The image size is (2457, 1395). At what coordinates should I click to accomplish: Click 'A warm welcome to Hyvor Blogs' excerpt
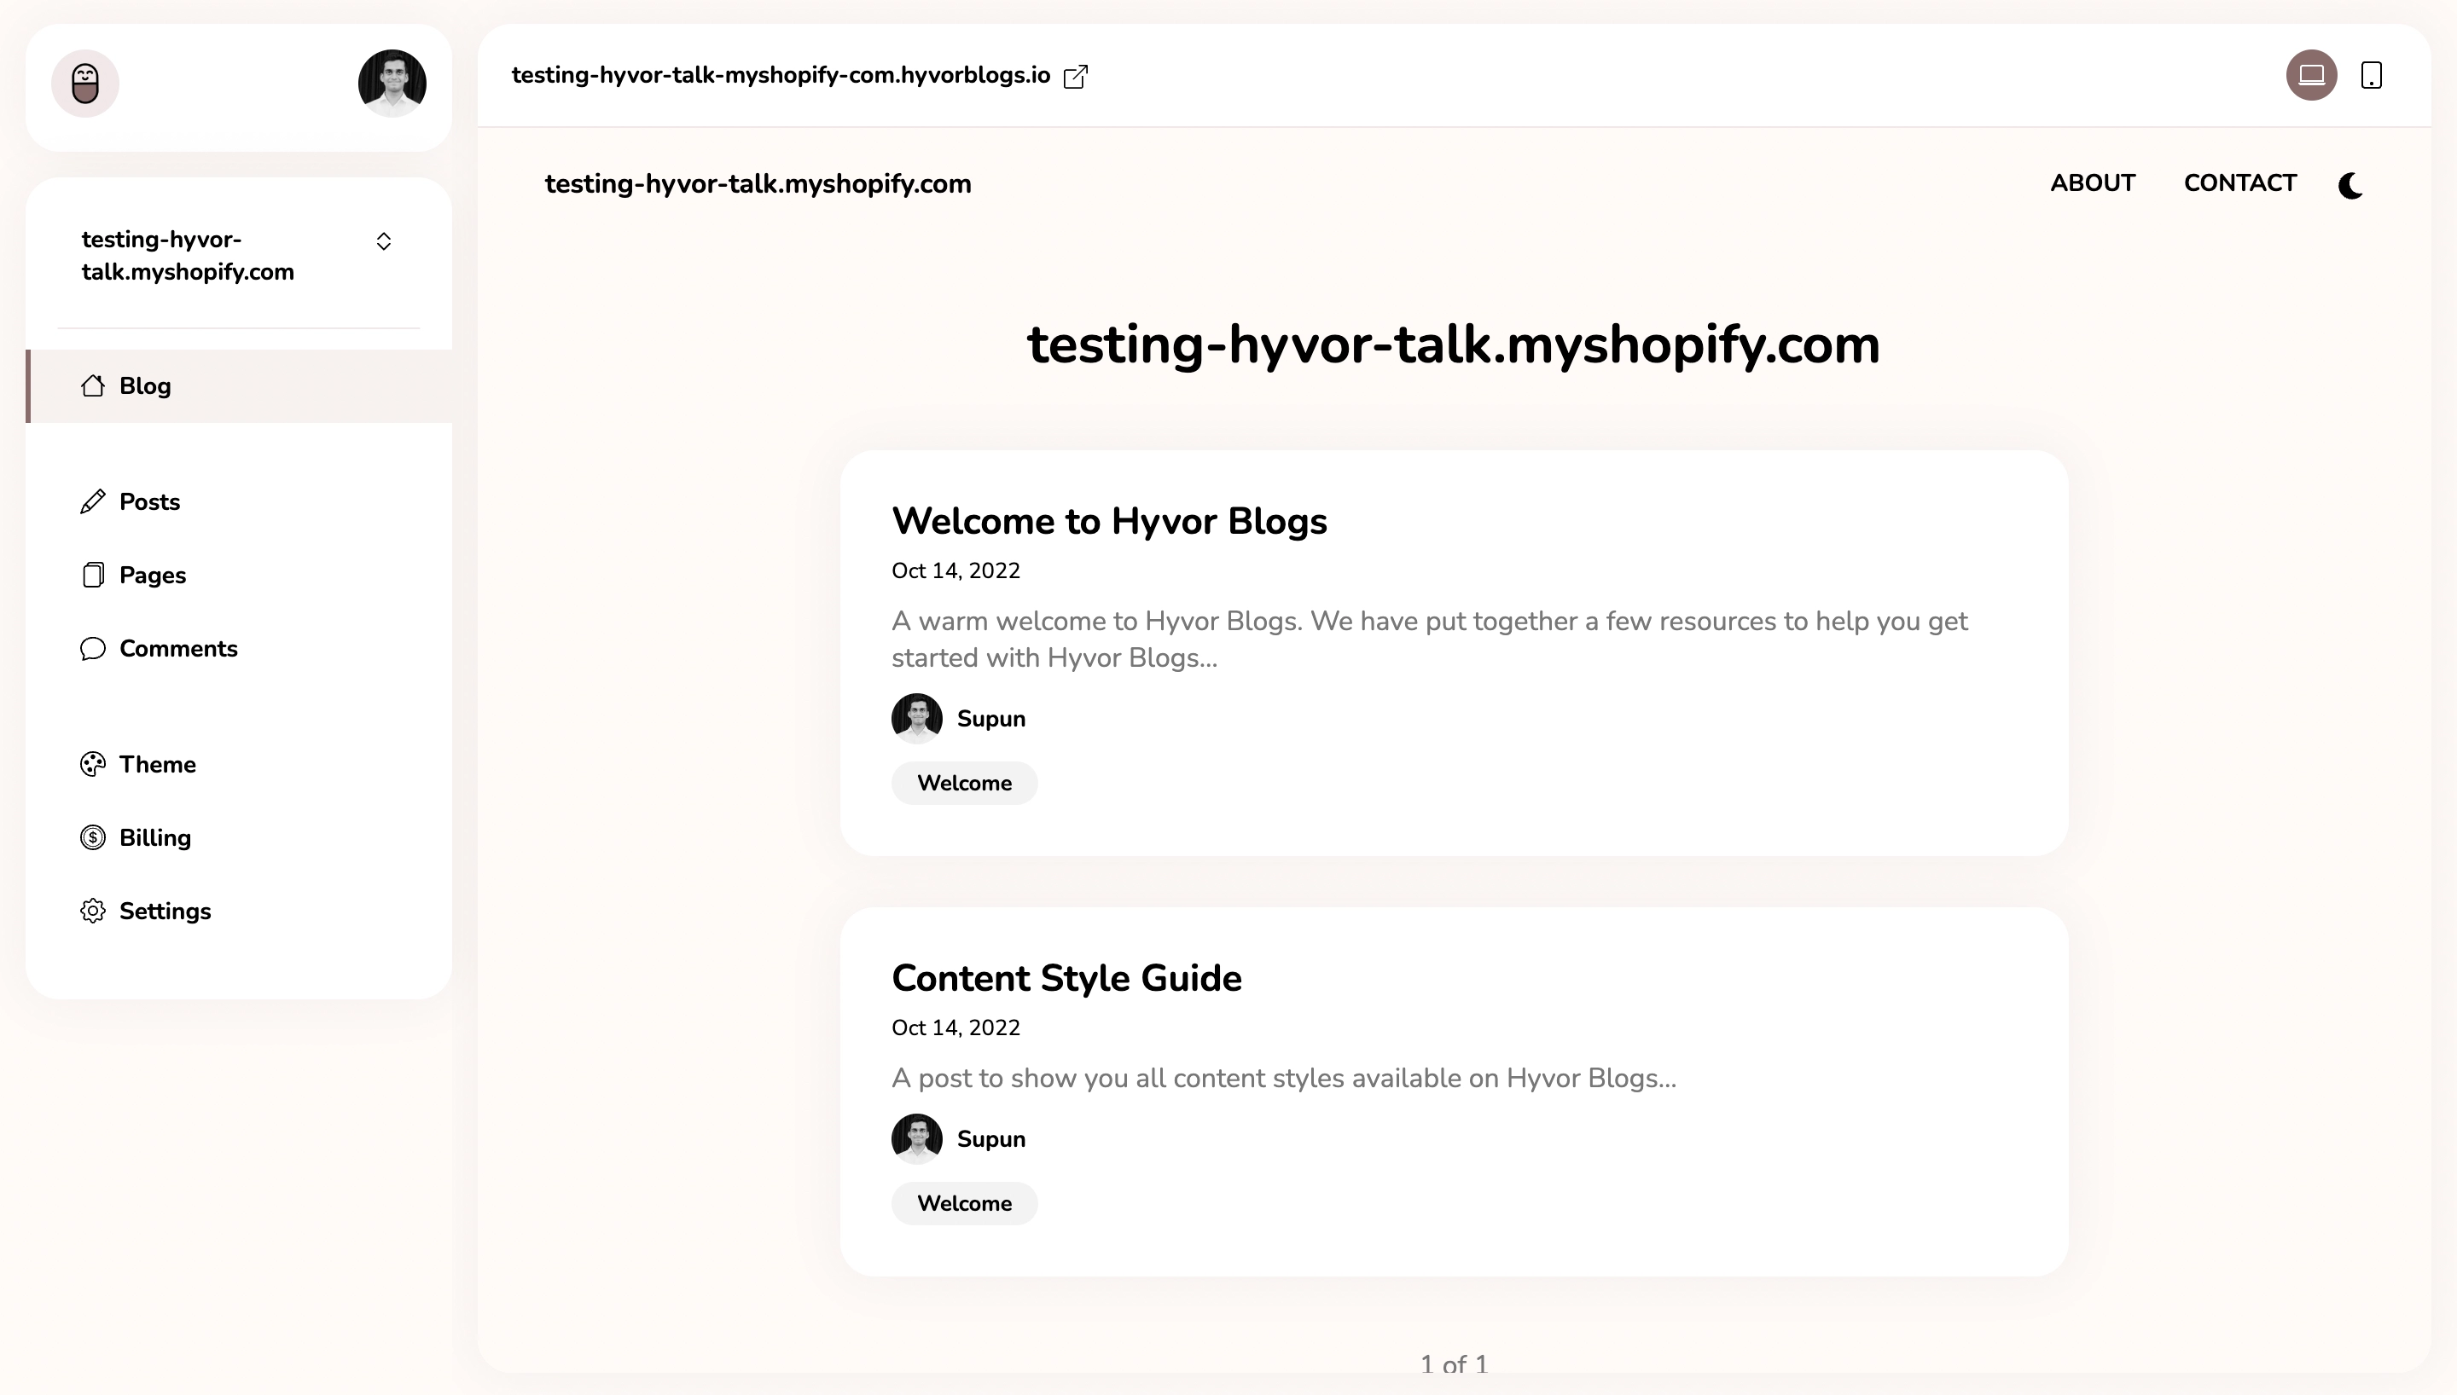(x=1429, y=640)
